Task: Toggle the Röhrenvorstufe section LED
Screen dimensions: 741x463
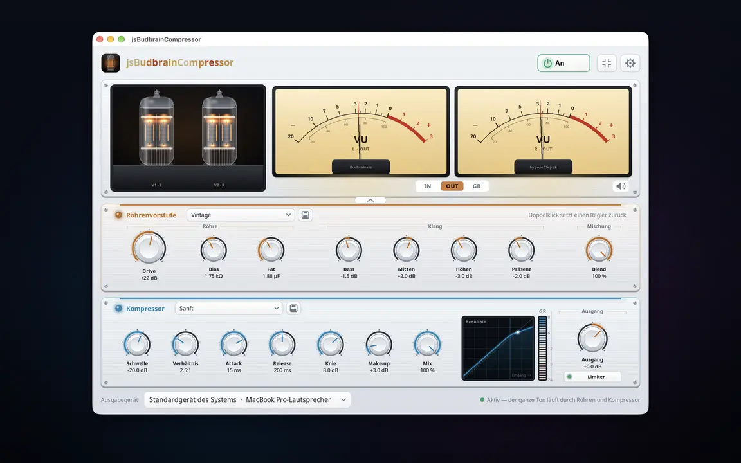Action: click(x=118, y=215)
